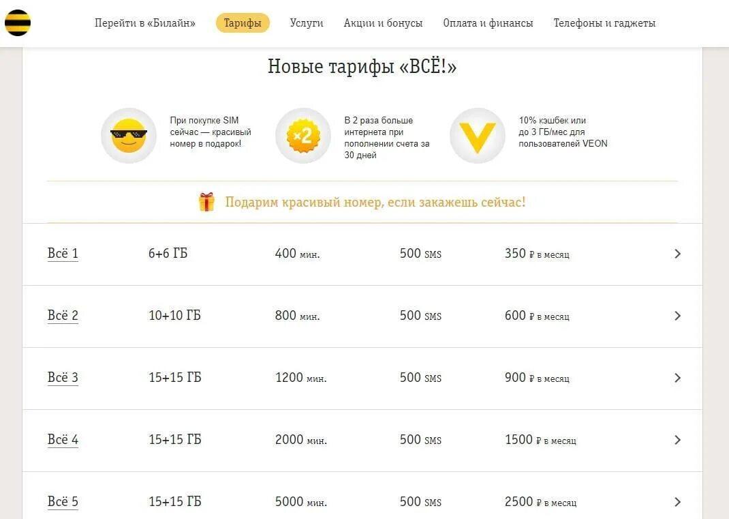Image resolution: width=729 pixels, height=519 pixels.
Task: Expand the Всё 2 tariff arrow
Action: pos(677,316)
